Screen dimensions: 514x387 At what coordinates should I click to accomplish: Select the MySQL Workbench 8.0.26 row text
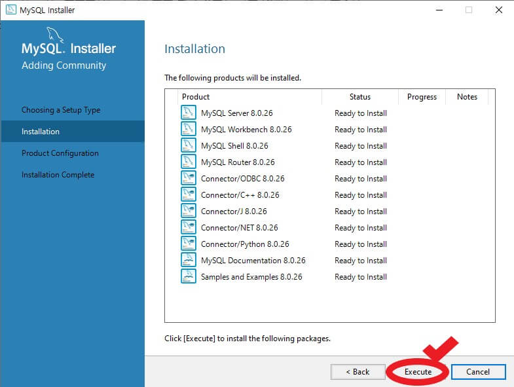246,130
